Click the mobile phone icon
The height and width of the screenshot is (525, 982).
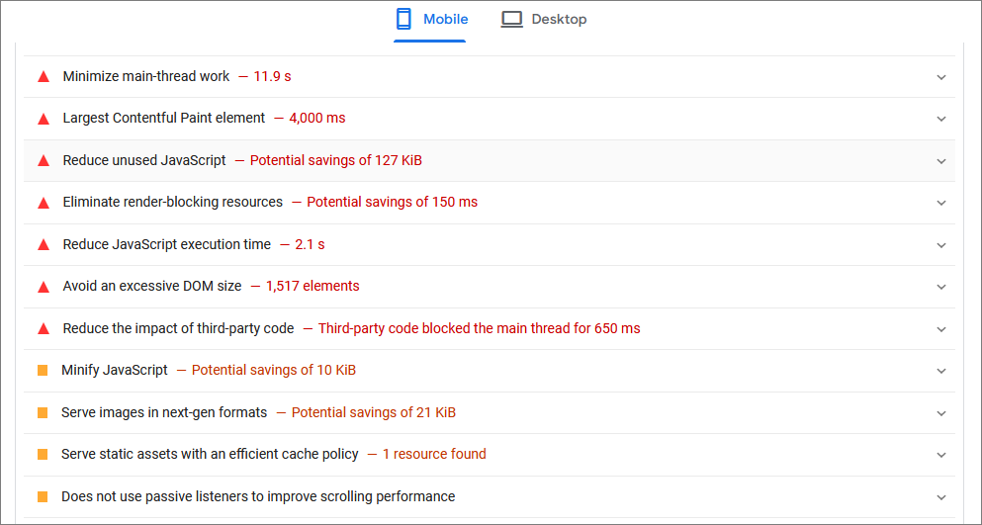pos(403,20)
